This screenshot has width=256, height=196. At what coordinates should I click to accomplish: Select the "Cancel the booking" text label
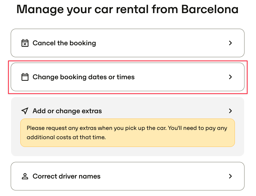pyautogui.click(x=64, y=43)
